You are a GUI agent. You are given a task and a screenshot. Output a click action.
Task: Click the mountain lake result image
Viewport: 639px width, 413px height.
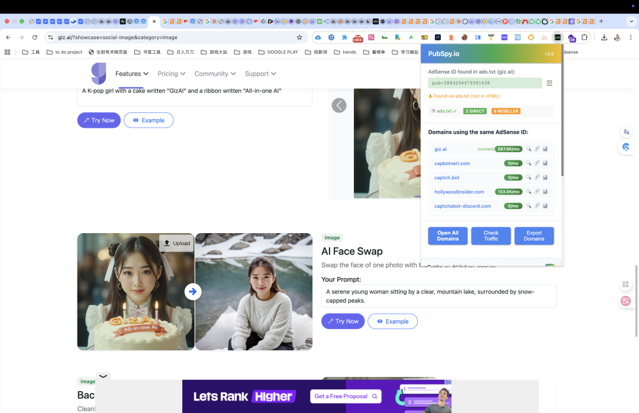pos(253,292)
